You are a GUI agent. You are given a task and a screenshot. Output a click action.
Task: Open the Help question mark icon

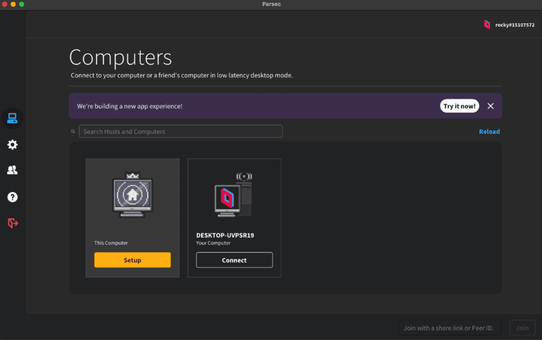pos(13,197)
